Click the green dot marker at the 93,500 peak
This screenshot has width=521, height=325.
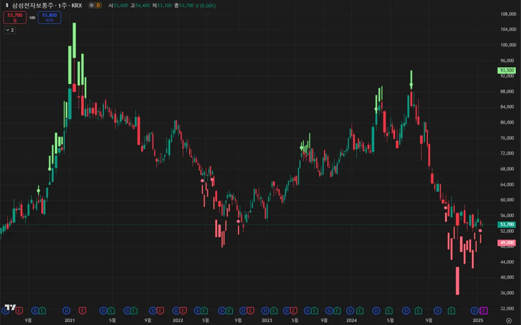click(x=411, y=85)
